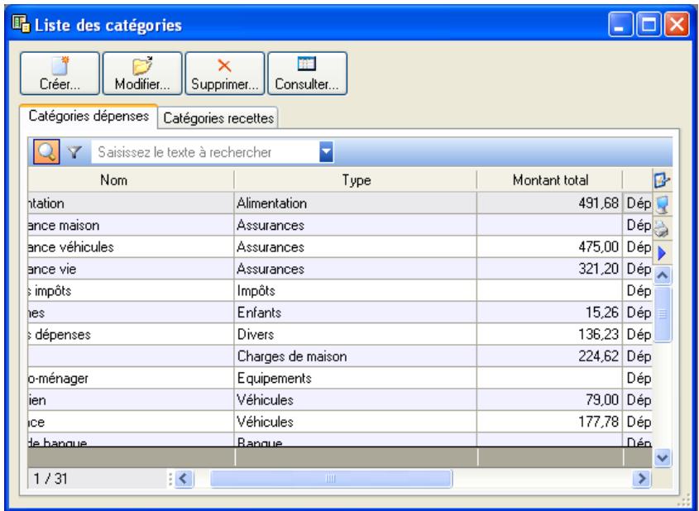Click the vertical scrollbar thumb
The height and width of the screenshot is (511, 699).
tap(663, 314)
